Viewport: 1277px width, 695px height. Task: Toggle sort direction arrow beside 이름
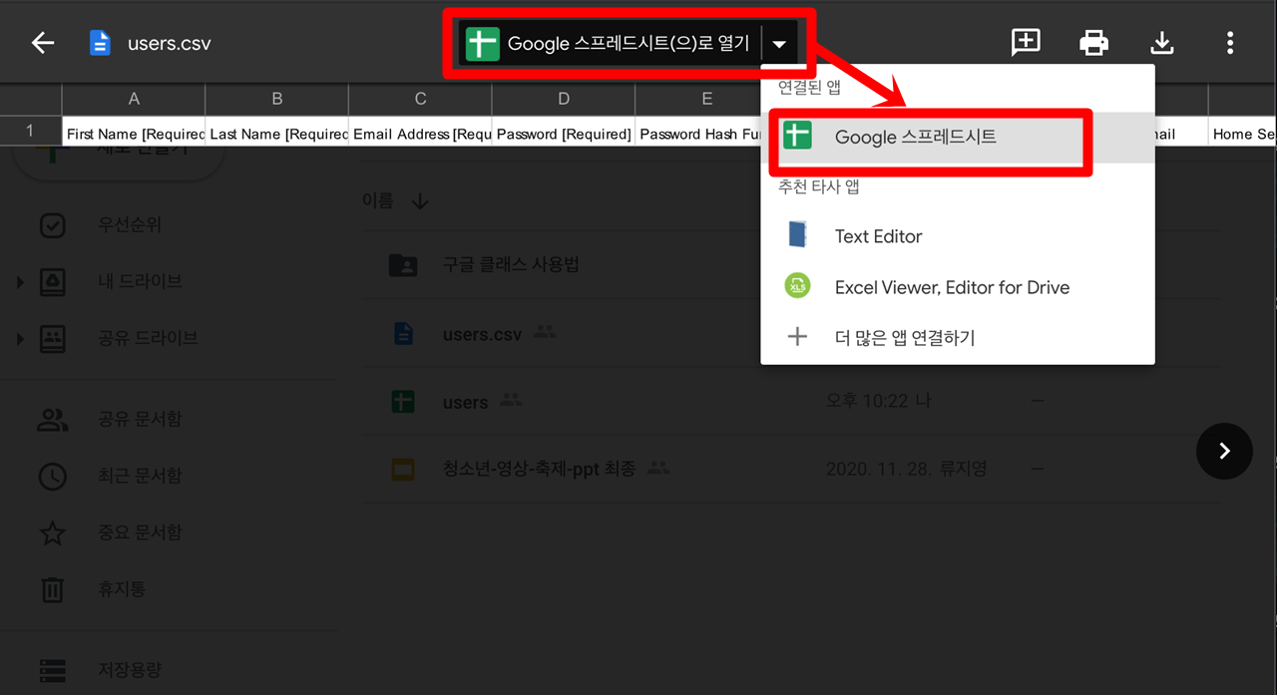point(420,201)
